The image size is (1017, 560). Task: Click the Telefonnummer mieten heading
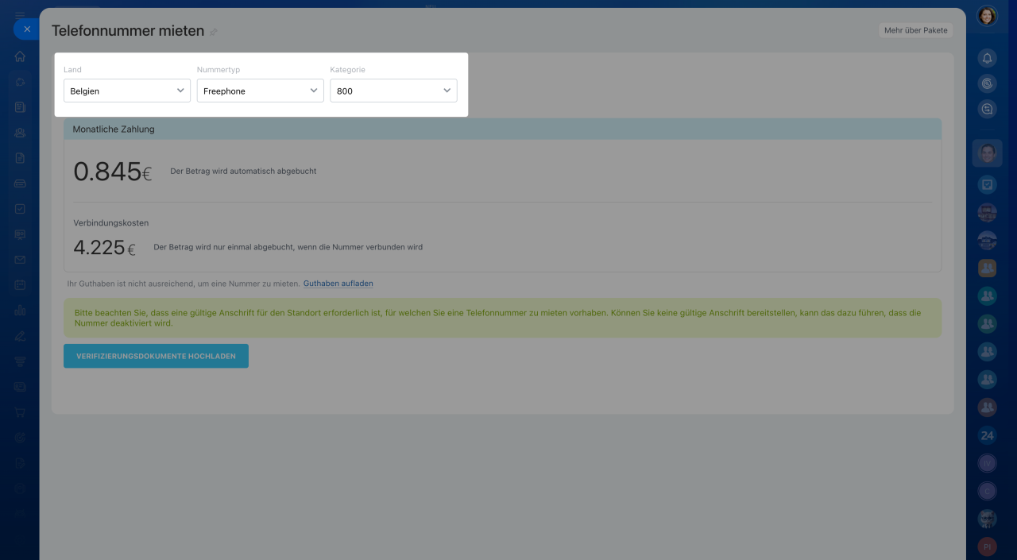pyautogui.click(x=128, y=31)
